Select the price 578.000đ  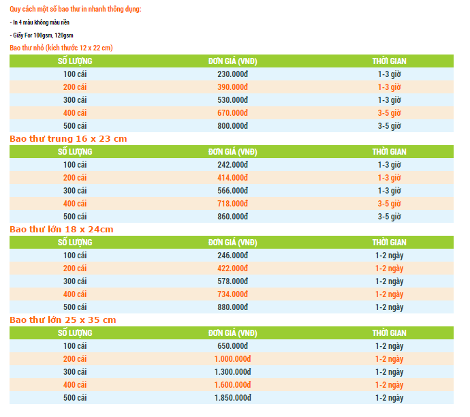(x=233, y=281)
